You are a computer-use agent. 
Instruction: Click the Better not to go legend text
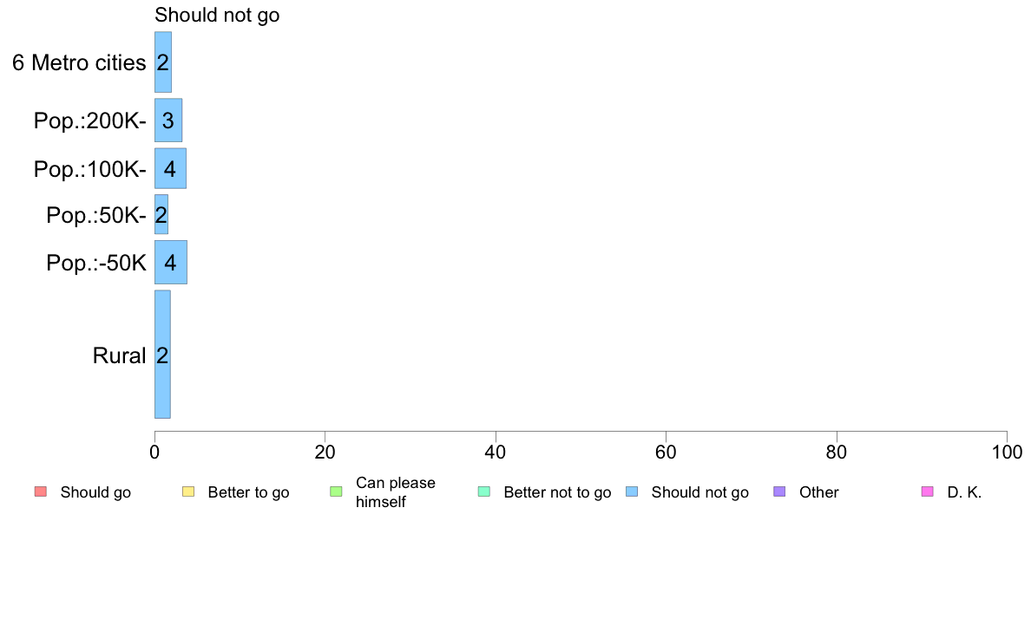[x=557, y=492]
